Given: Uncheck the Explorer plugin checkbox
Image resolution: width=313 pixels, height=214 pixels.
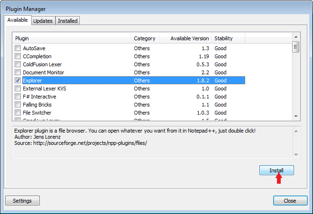Looking at the screenshot, I should (x=18, y=80).
